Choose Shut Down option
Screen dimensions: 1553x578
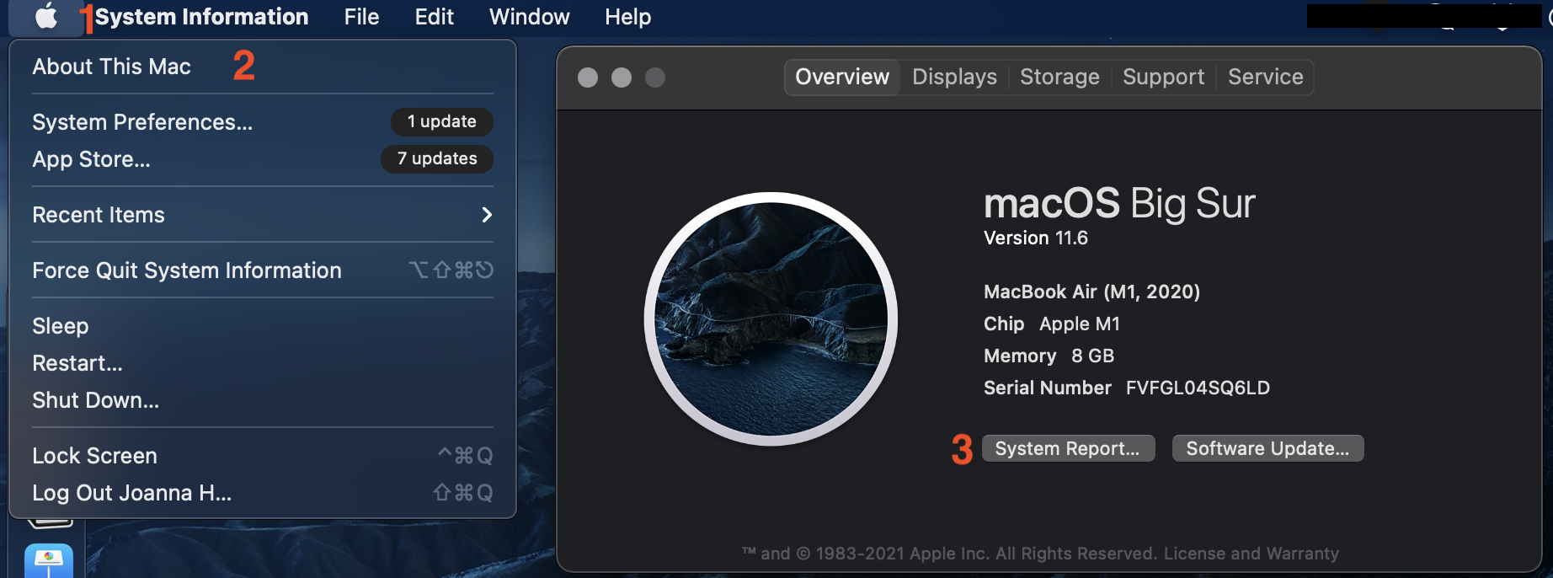95,400
